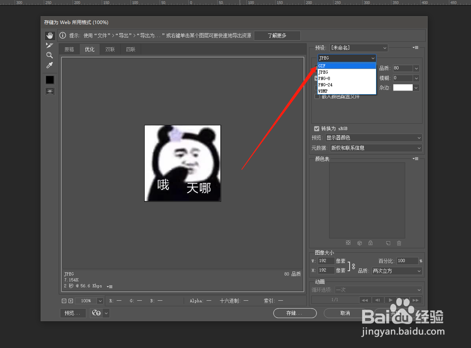Collapse the JPEG file format dropdown
471x348 pixels.
pyautogui.click(x=347, y=58)
